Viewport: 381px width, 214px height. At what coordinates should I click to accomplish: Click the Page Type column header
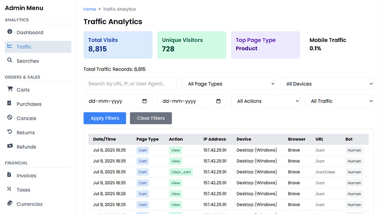pyautogui.click(x=148, y=139)
